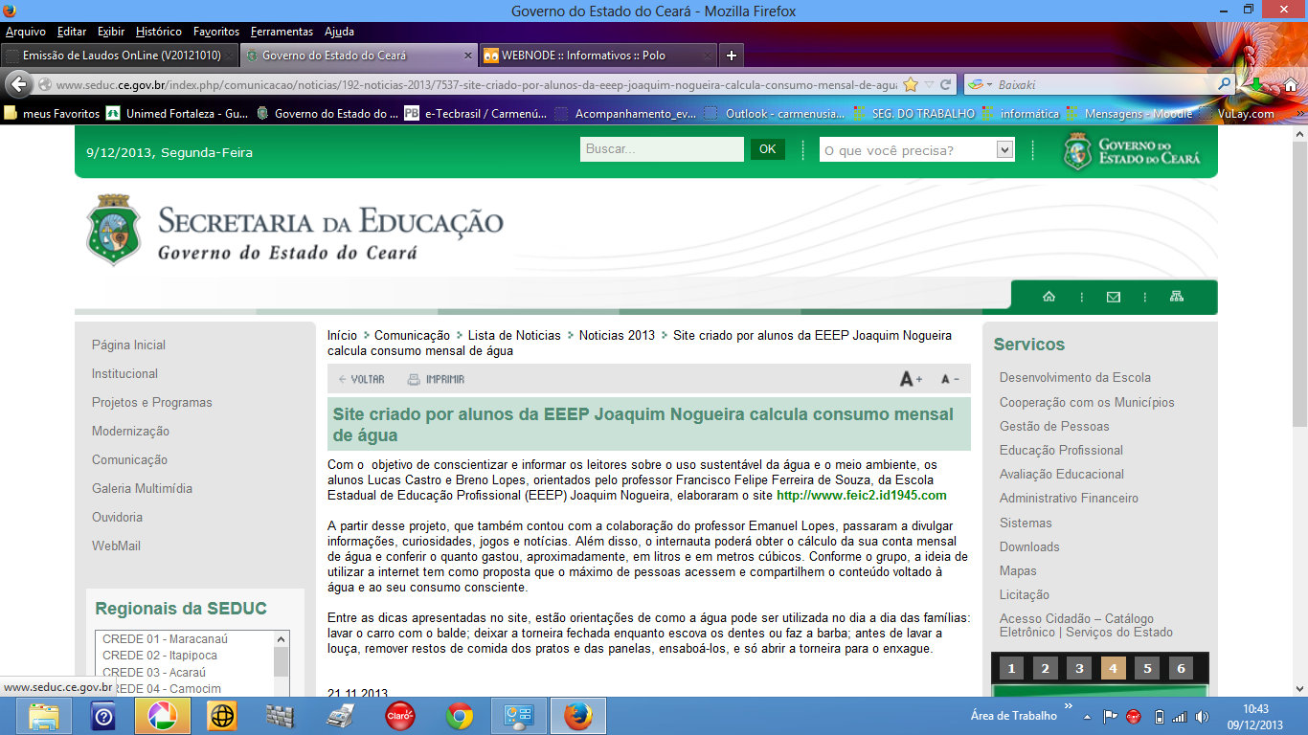Select slide number 6 in the banner

1181,668
